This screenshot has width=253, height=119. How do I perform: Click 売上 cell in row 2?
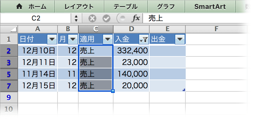(x=96, y=51)
